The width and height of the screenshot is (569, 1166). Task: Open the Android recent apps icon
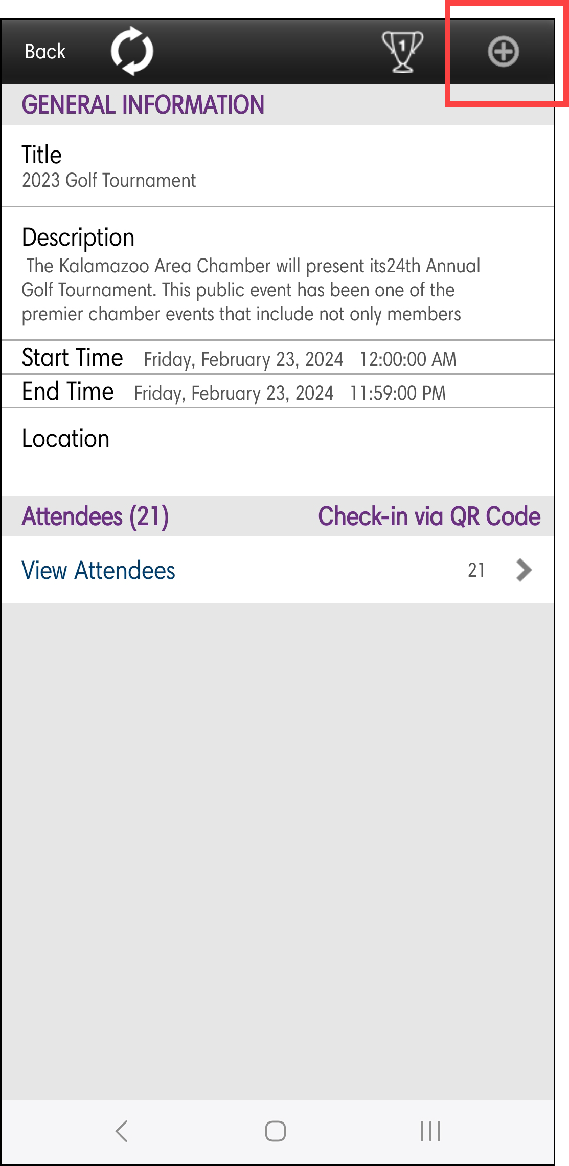pos(430,1131)
